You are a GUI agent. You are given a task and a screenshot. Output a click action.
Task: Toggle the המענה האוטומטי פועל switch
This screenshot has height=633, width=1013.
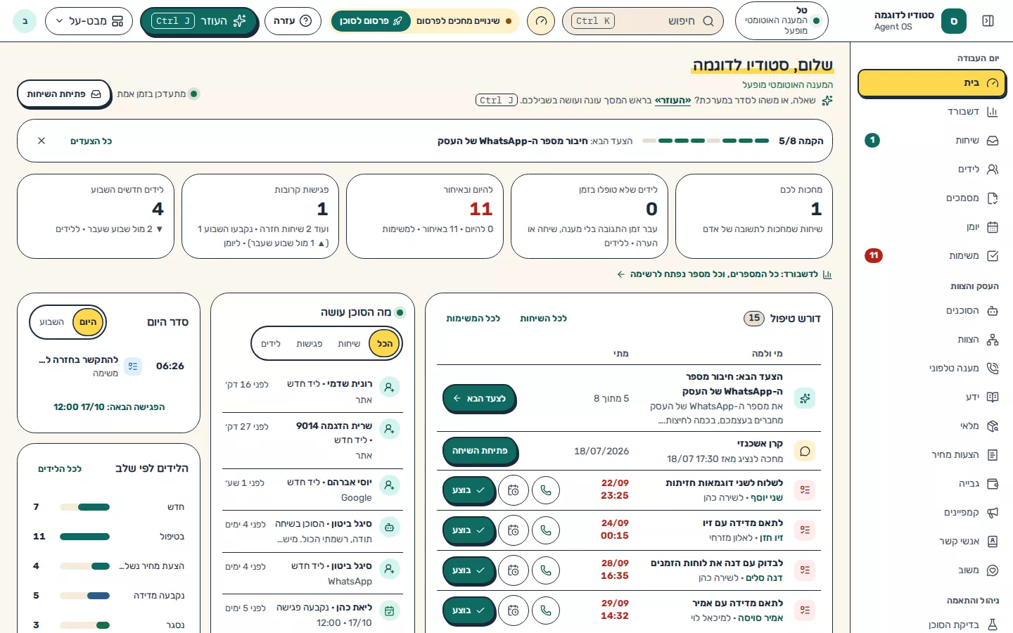782,21
